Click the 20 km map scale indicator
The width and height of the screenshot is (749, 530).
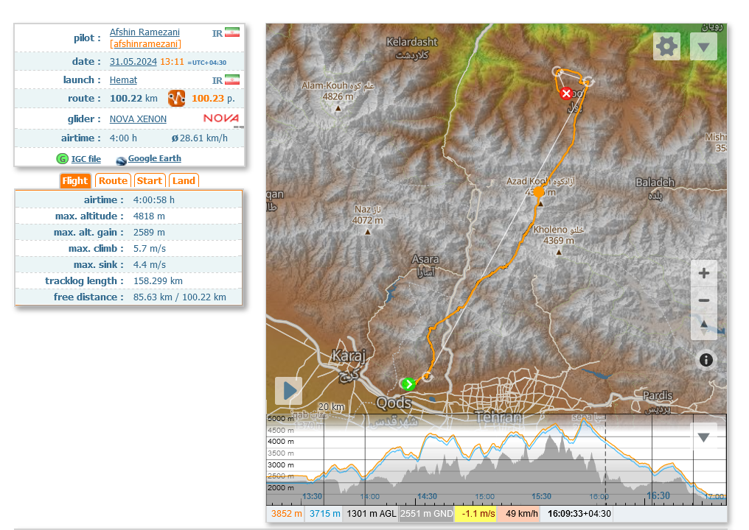coord(331,407)
